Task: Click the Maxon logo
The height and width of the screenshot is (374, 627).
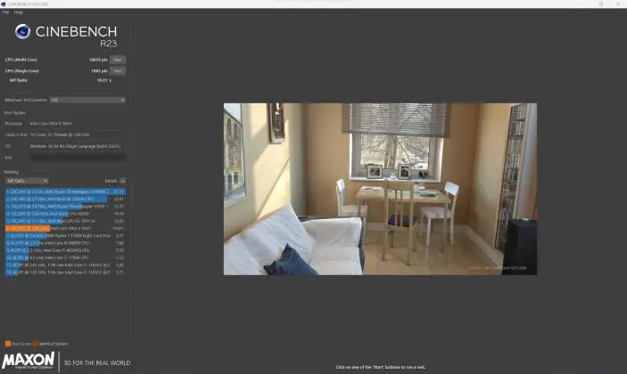Action: pyautogui.click(x=29, y=361)
